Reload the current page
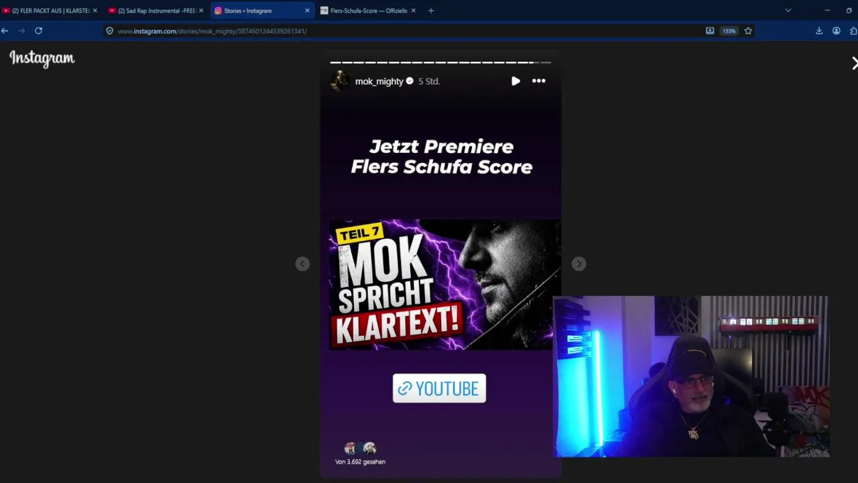 point(38,31)
